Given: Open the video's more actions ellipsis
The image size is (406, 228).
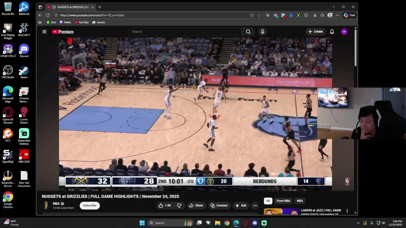Looking at the screenshot, I should (x=255, y=206).
